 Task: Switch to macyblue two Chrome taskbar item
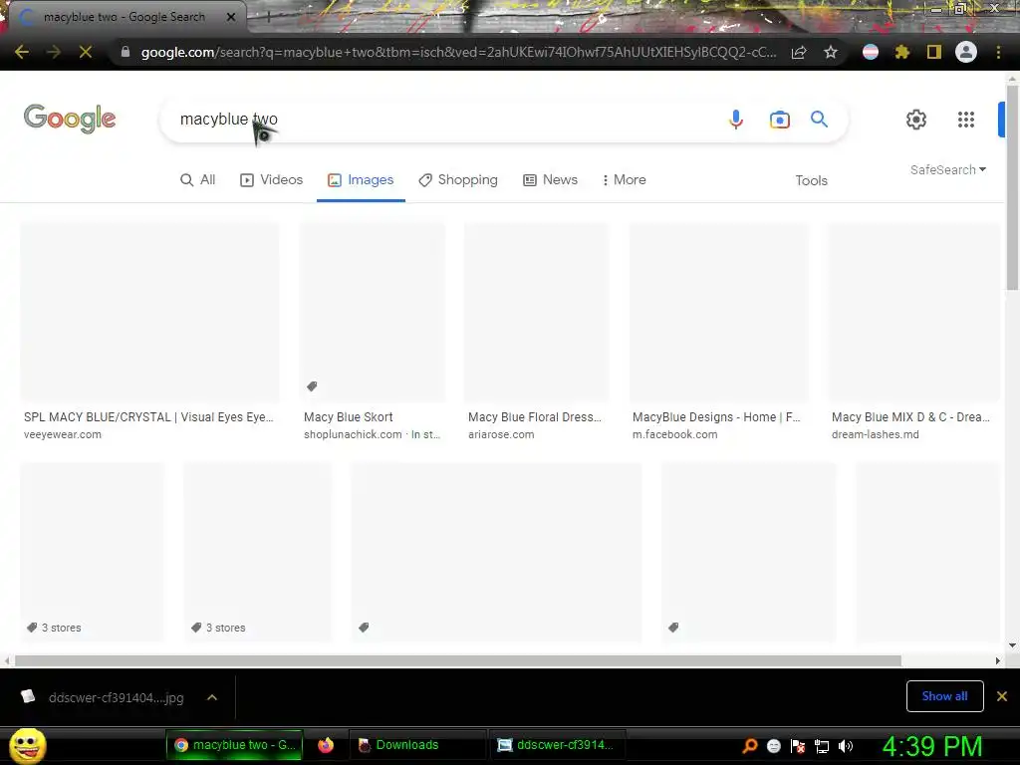235,745
